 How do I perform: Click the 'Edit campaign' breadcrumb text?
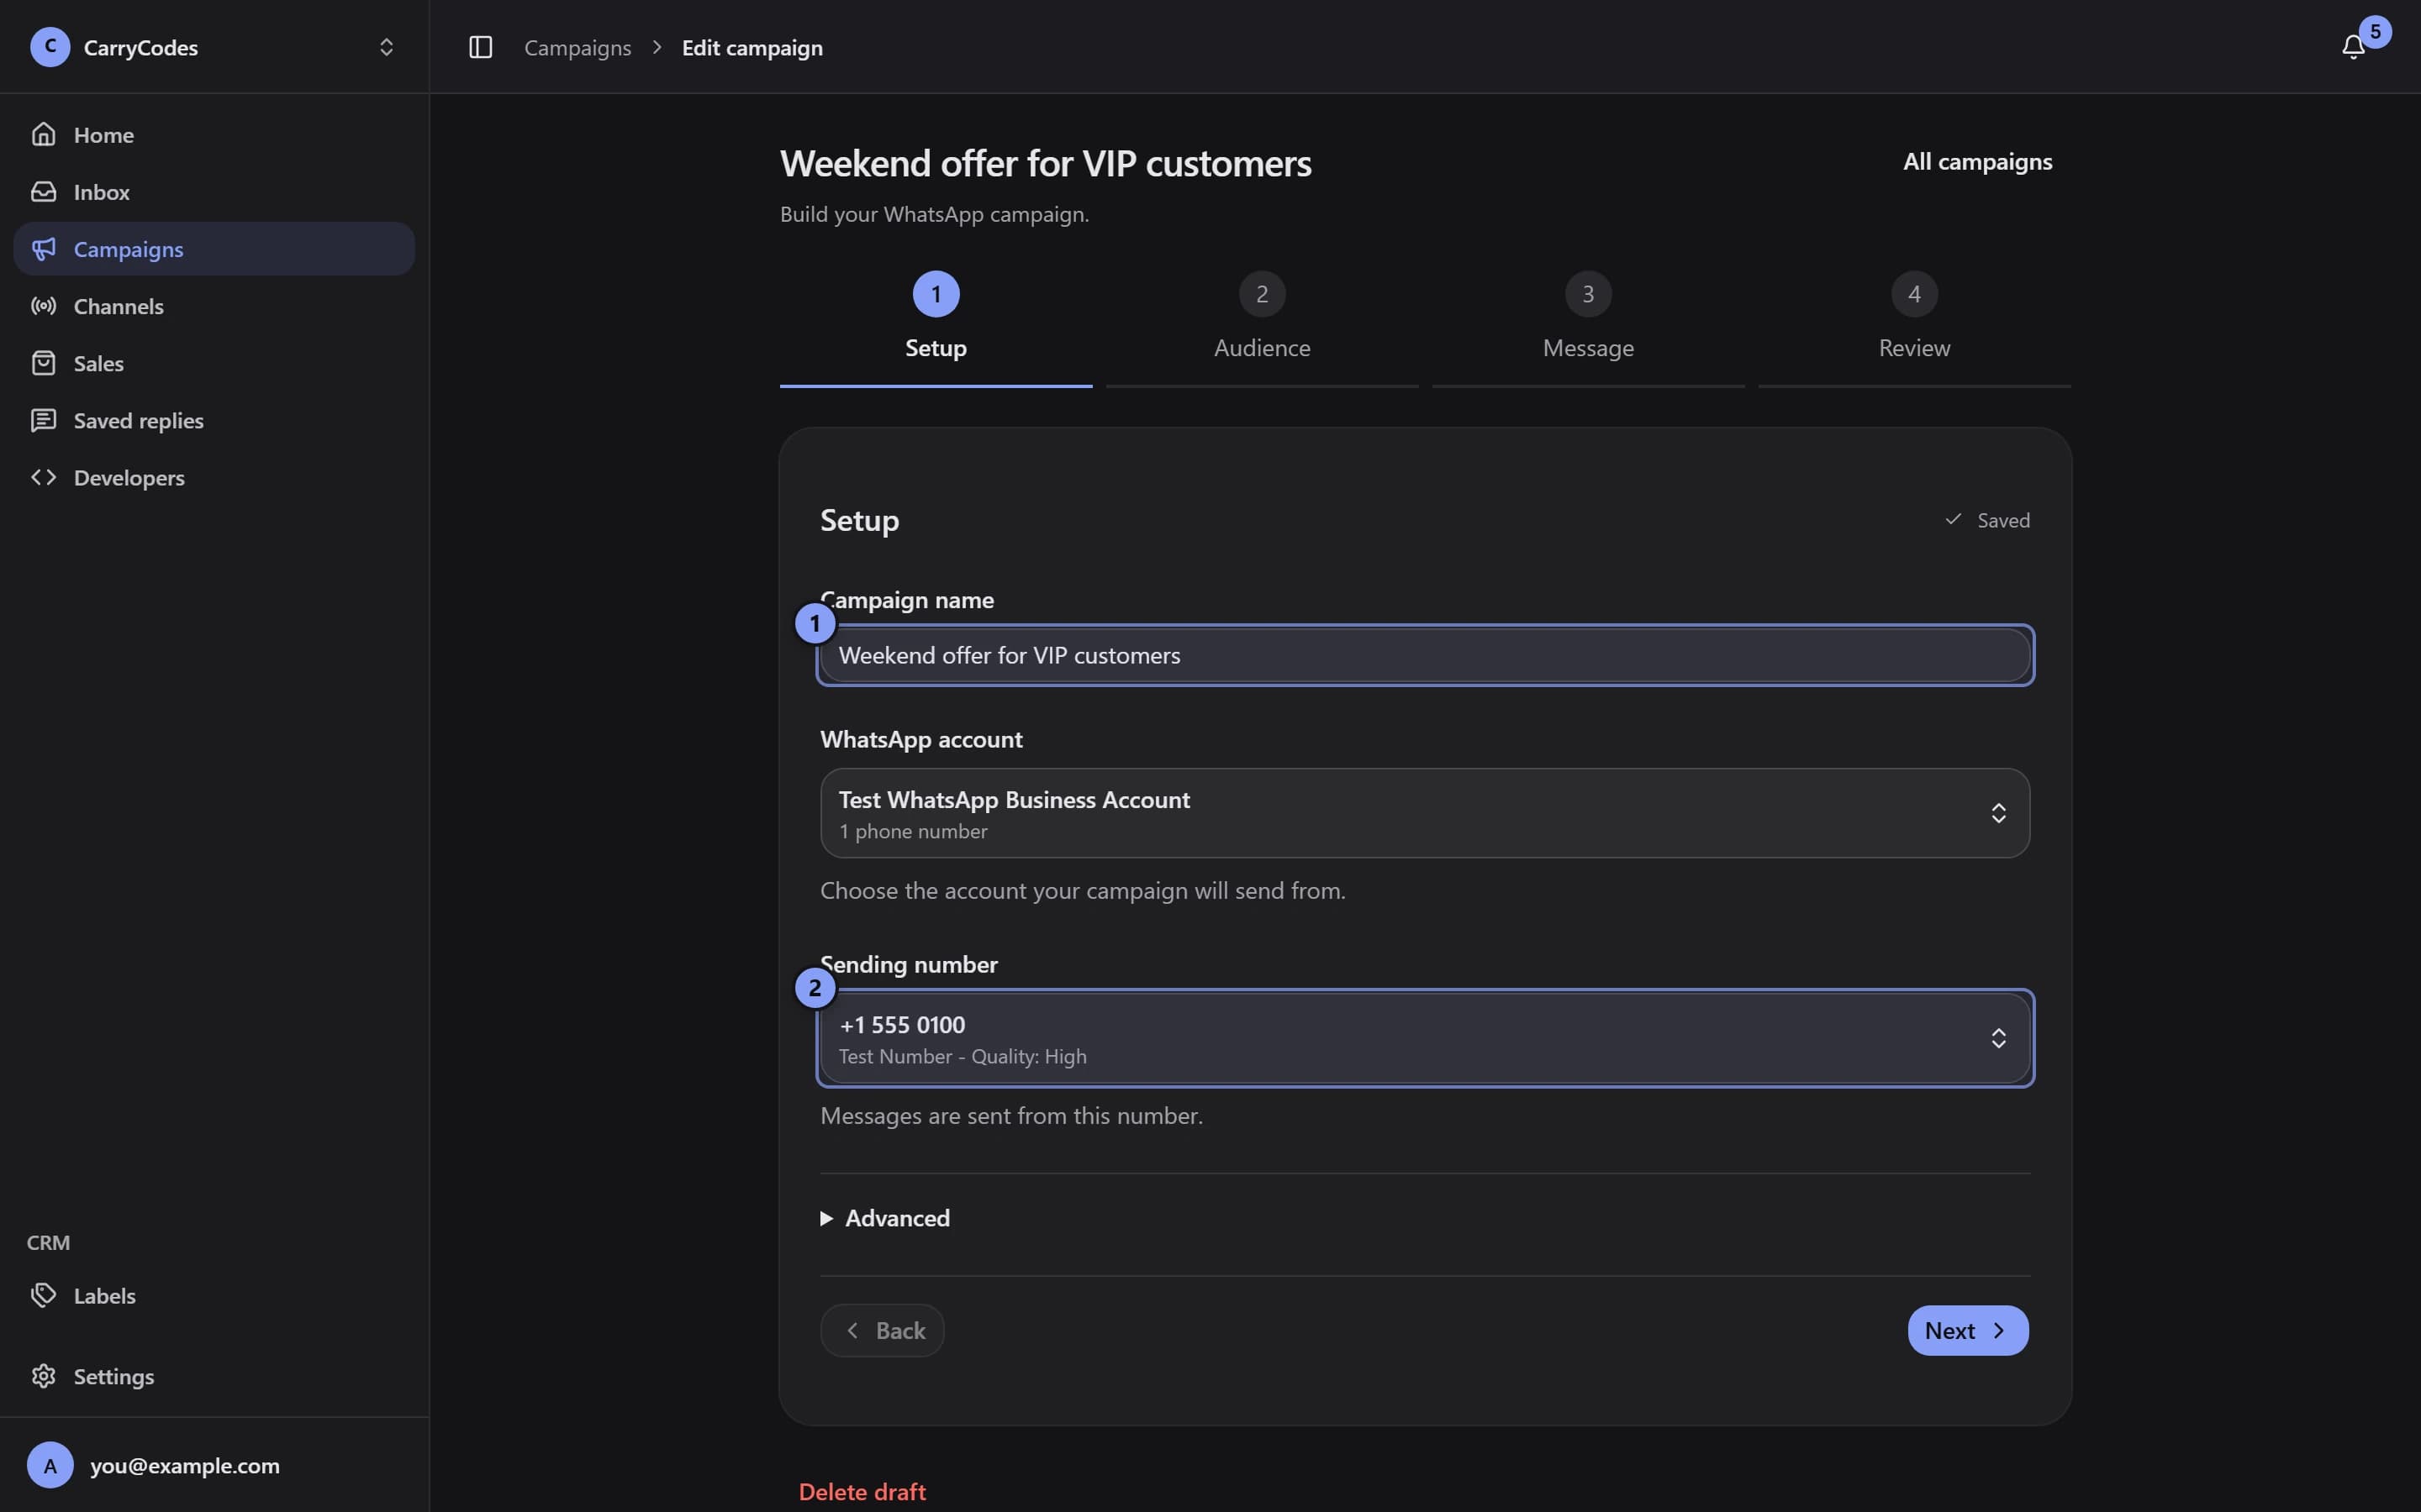click(752, 47)
